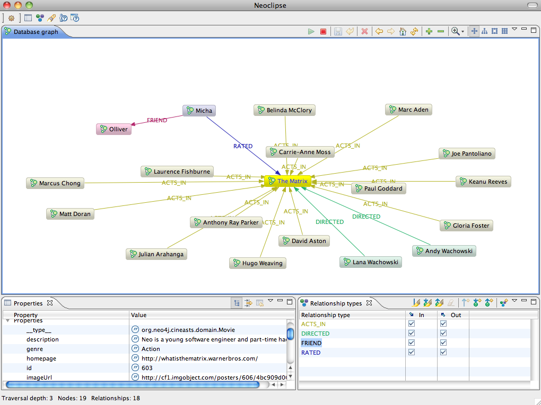Viewport: 541px width, 405px height.
Task: Uncheck the DIRECTED outgoing checkbox
Action: pyautogui.click(x=443, y=334)
